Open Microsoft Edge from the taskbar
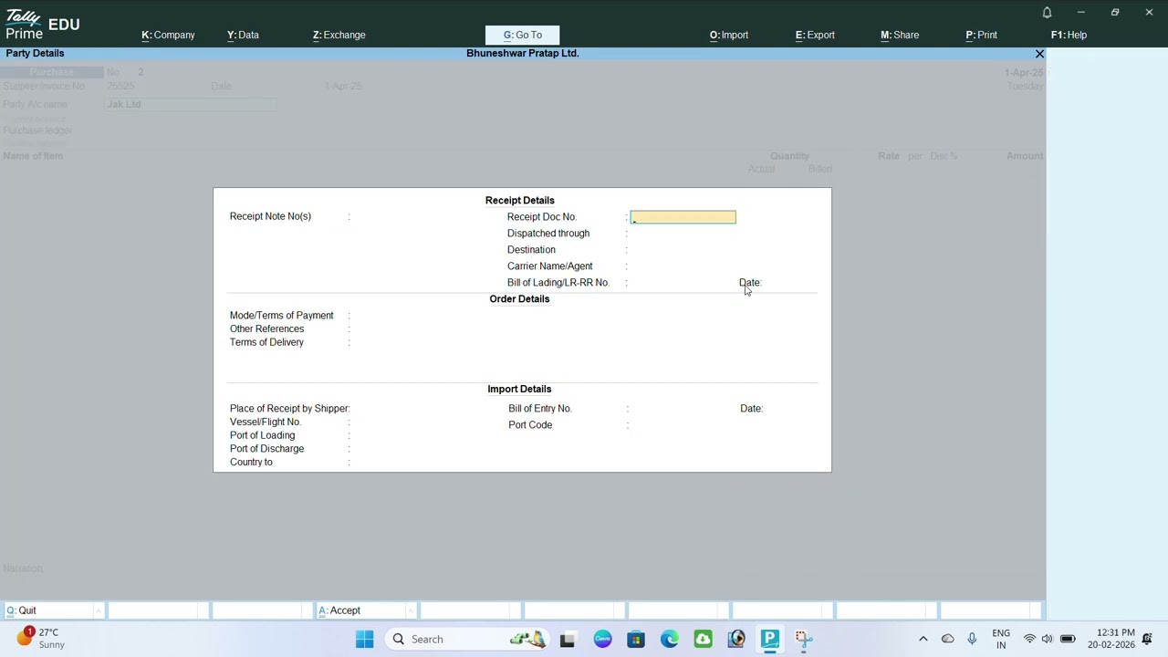Screen dimensions: 1168x657 click(670, 639)
